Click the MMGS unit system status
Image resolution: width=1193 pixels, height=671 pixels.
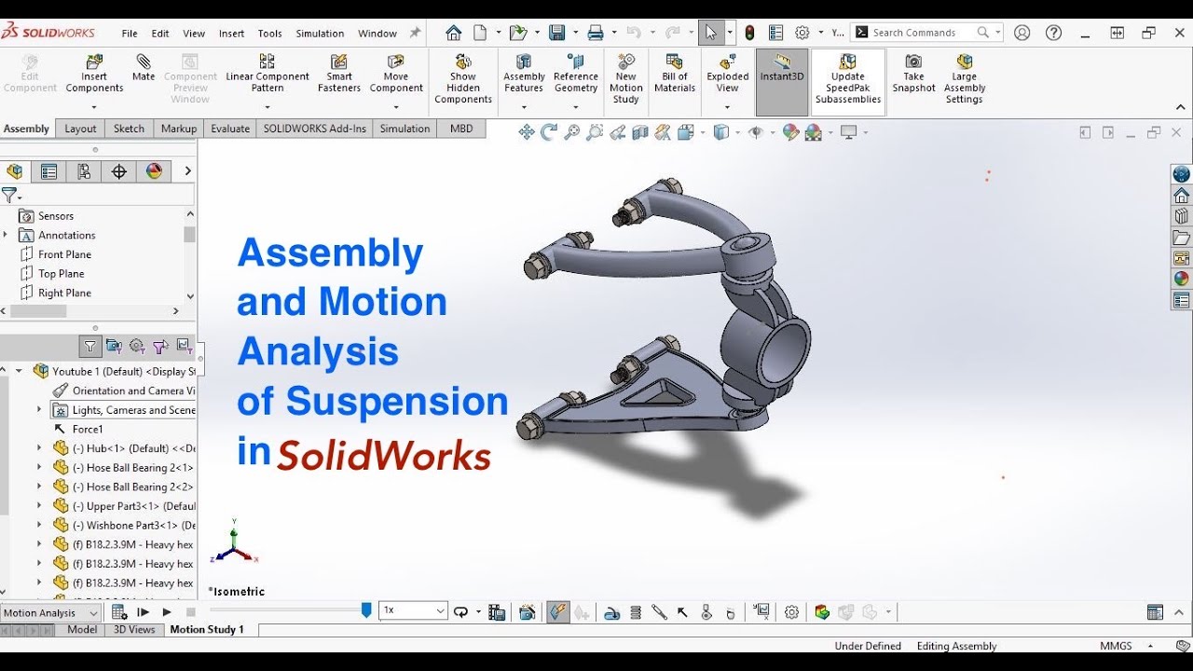[x=1116, y=646]
